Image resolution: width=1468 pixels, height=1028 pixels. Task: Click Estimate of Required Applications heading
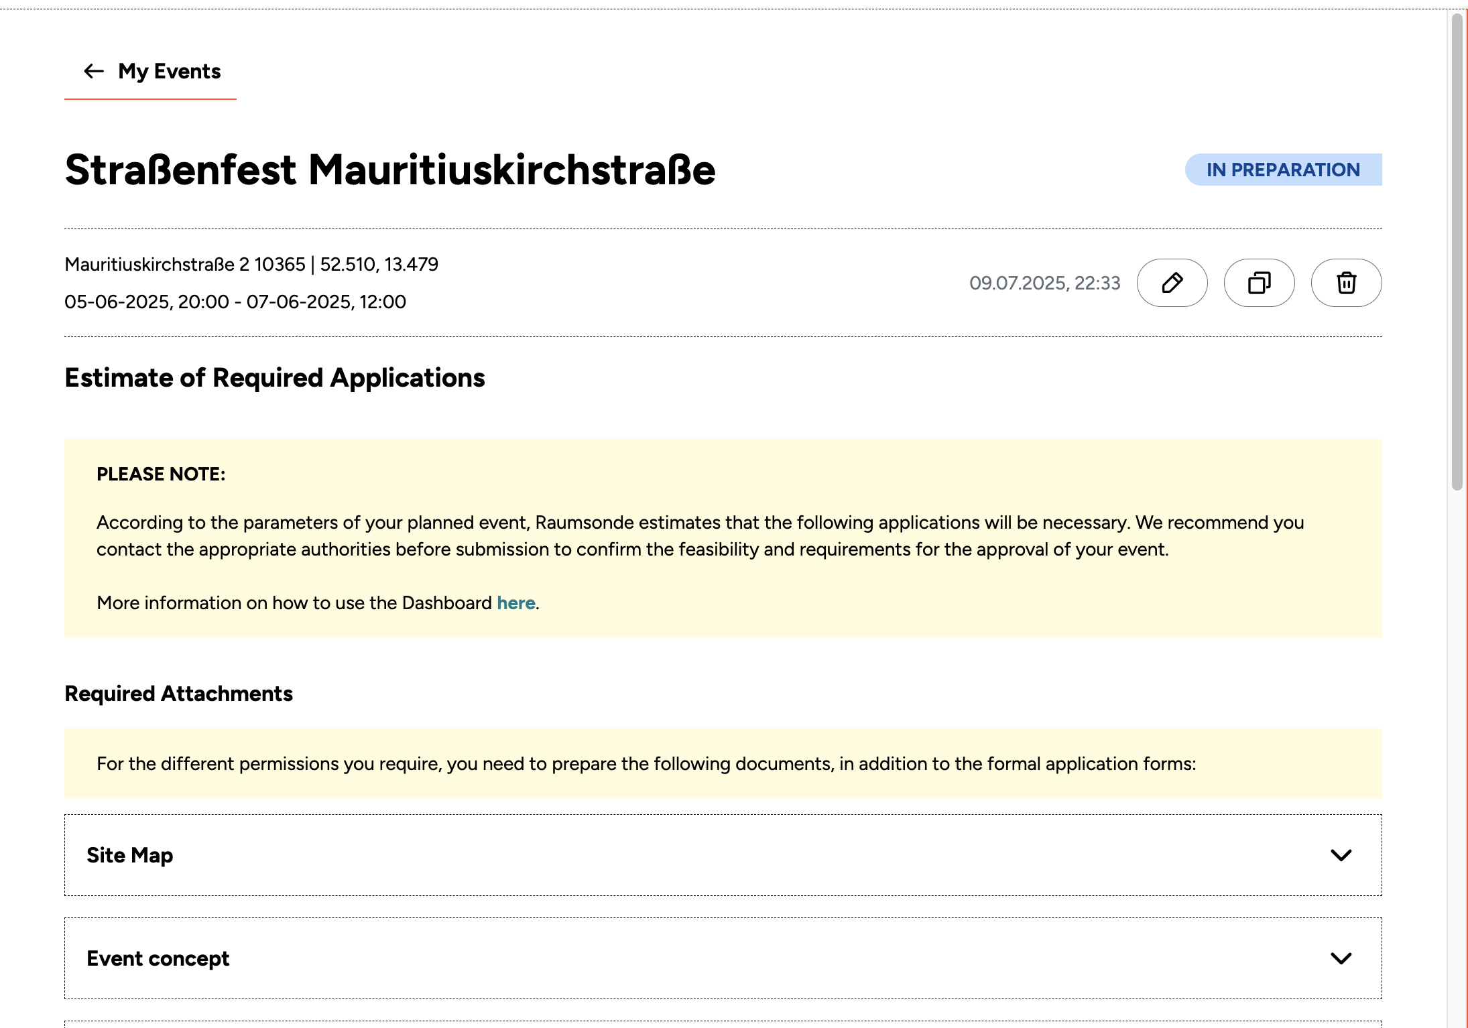pyautogui.click(x=275, y=378)
